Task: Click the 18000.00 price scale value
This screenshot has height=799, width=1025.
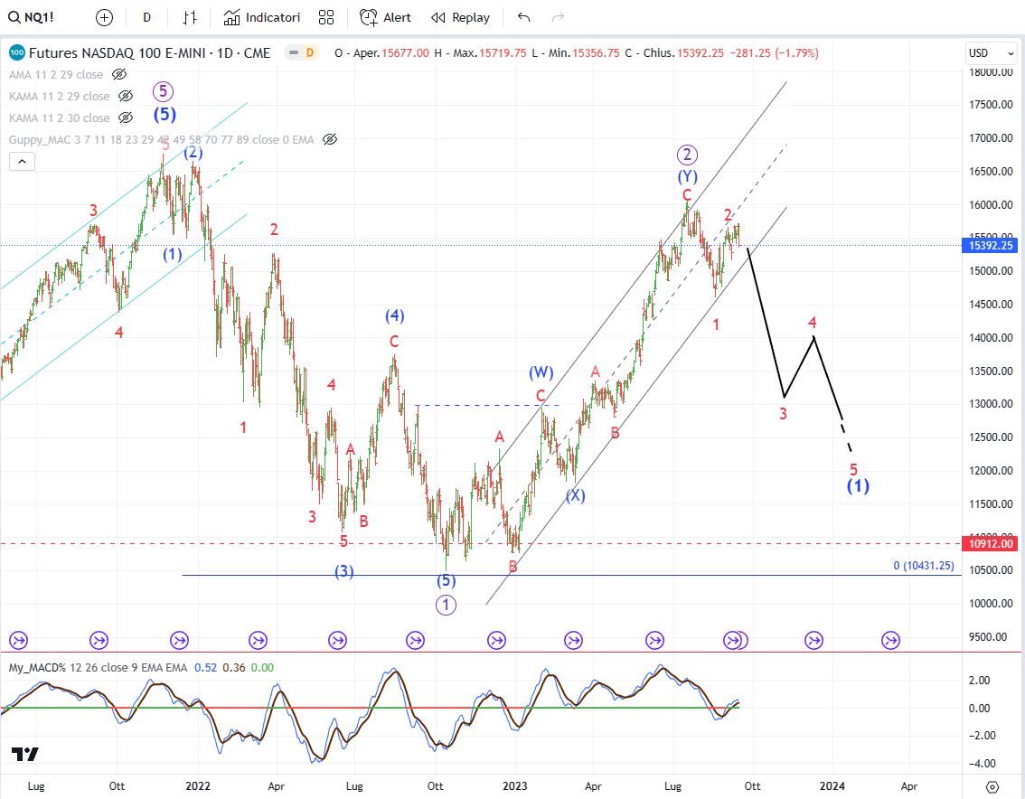Action: point(991,72)
